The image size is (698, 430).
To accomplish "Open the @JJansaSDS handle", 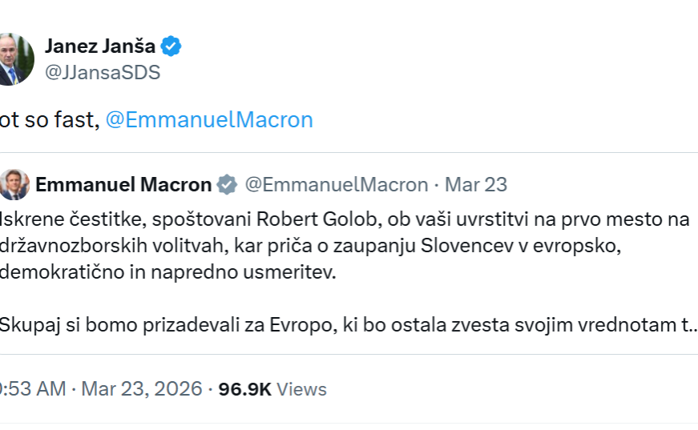I will pyautogui.click(x=103, y=72).
